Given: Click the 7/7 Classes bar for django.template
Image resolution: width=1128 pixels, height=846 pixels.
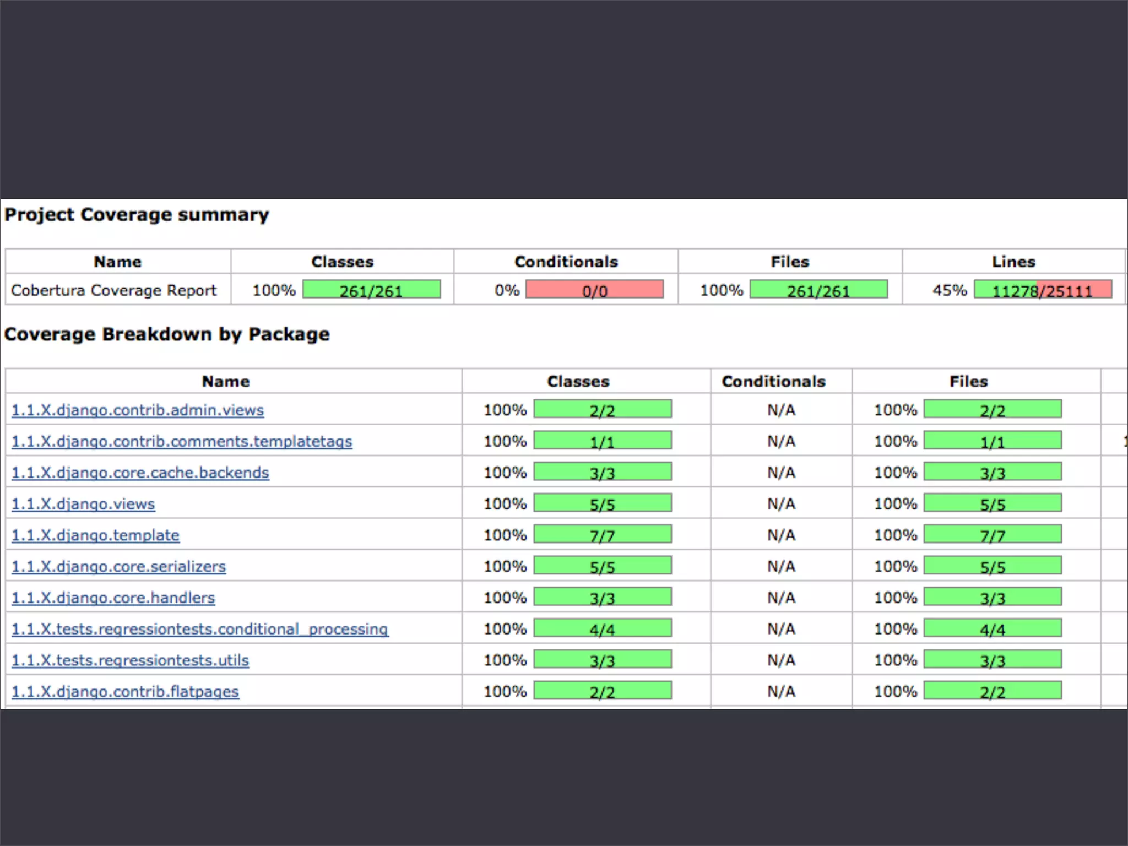Looking at the screenshot, I should click(602, 535).
